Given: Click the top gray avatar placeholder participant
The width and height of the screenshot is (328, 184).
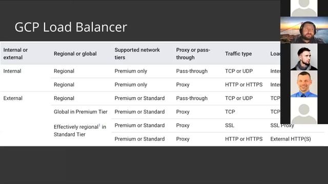Looking at the screenshot, I should click(304, 8).
